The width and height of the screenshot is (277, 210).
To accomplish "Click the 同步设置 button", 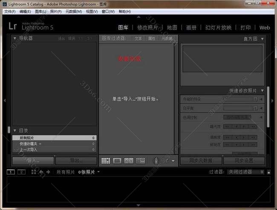I will click(244, 161).
